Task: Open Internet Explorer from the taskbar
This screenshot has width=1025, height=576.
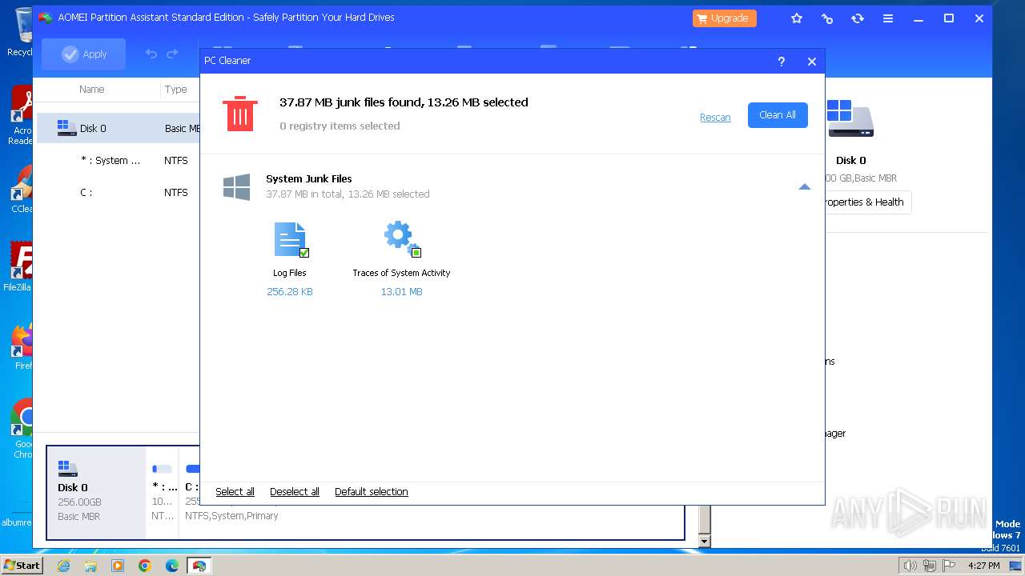Action: click(63, 566)
